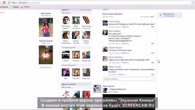Open Андрей's avatar in the comments

tap(105, 49)
